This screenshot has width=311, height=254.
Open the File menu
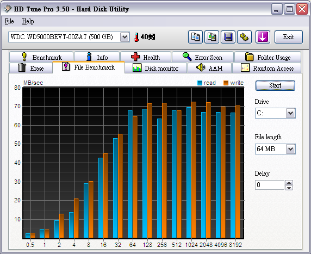pyautogui.click(x=9, y=21)
